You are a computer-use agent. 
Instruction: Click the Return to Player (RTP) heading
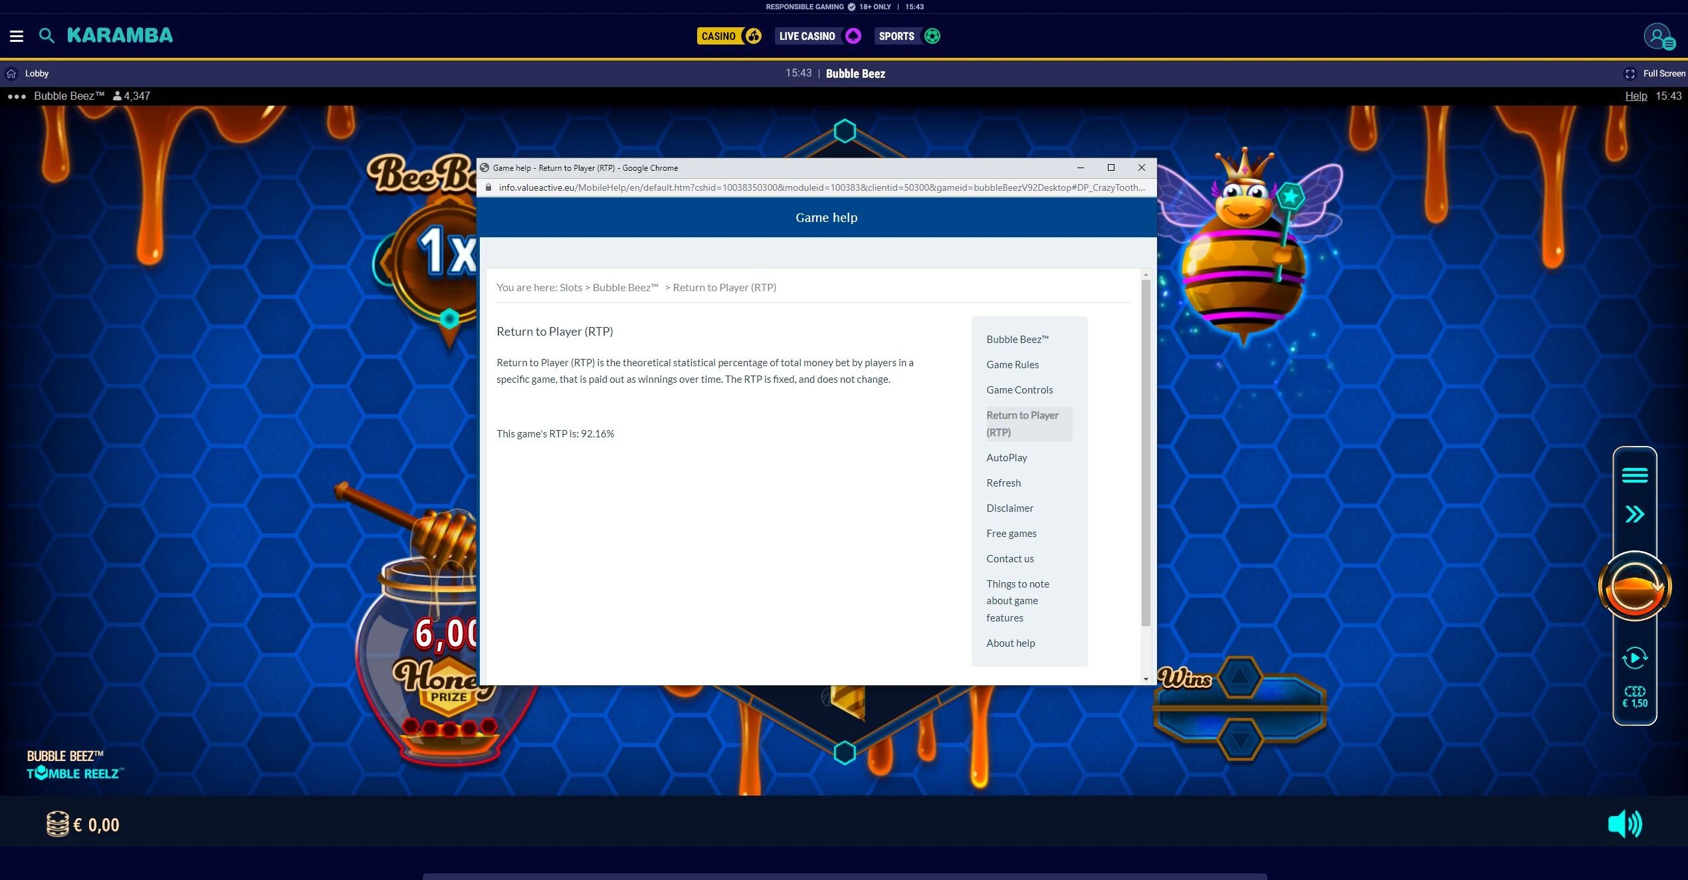click(554, 331)
